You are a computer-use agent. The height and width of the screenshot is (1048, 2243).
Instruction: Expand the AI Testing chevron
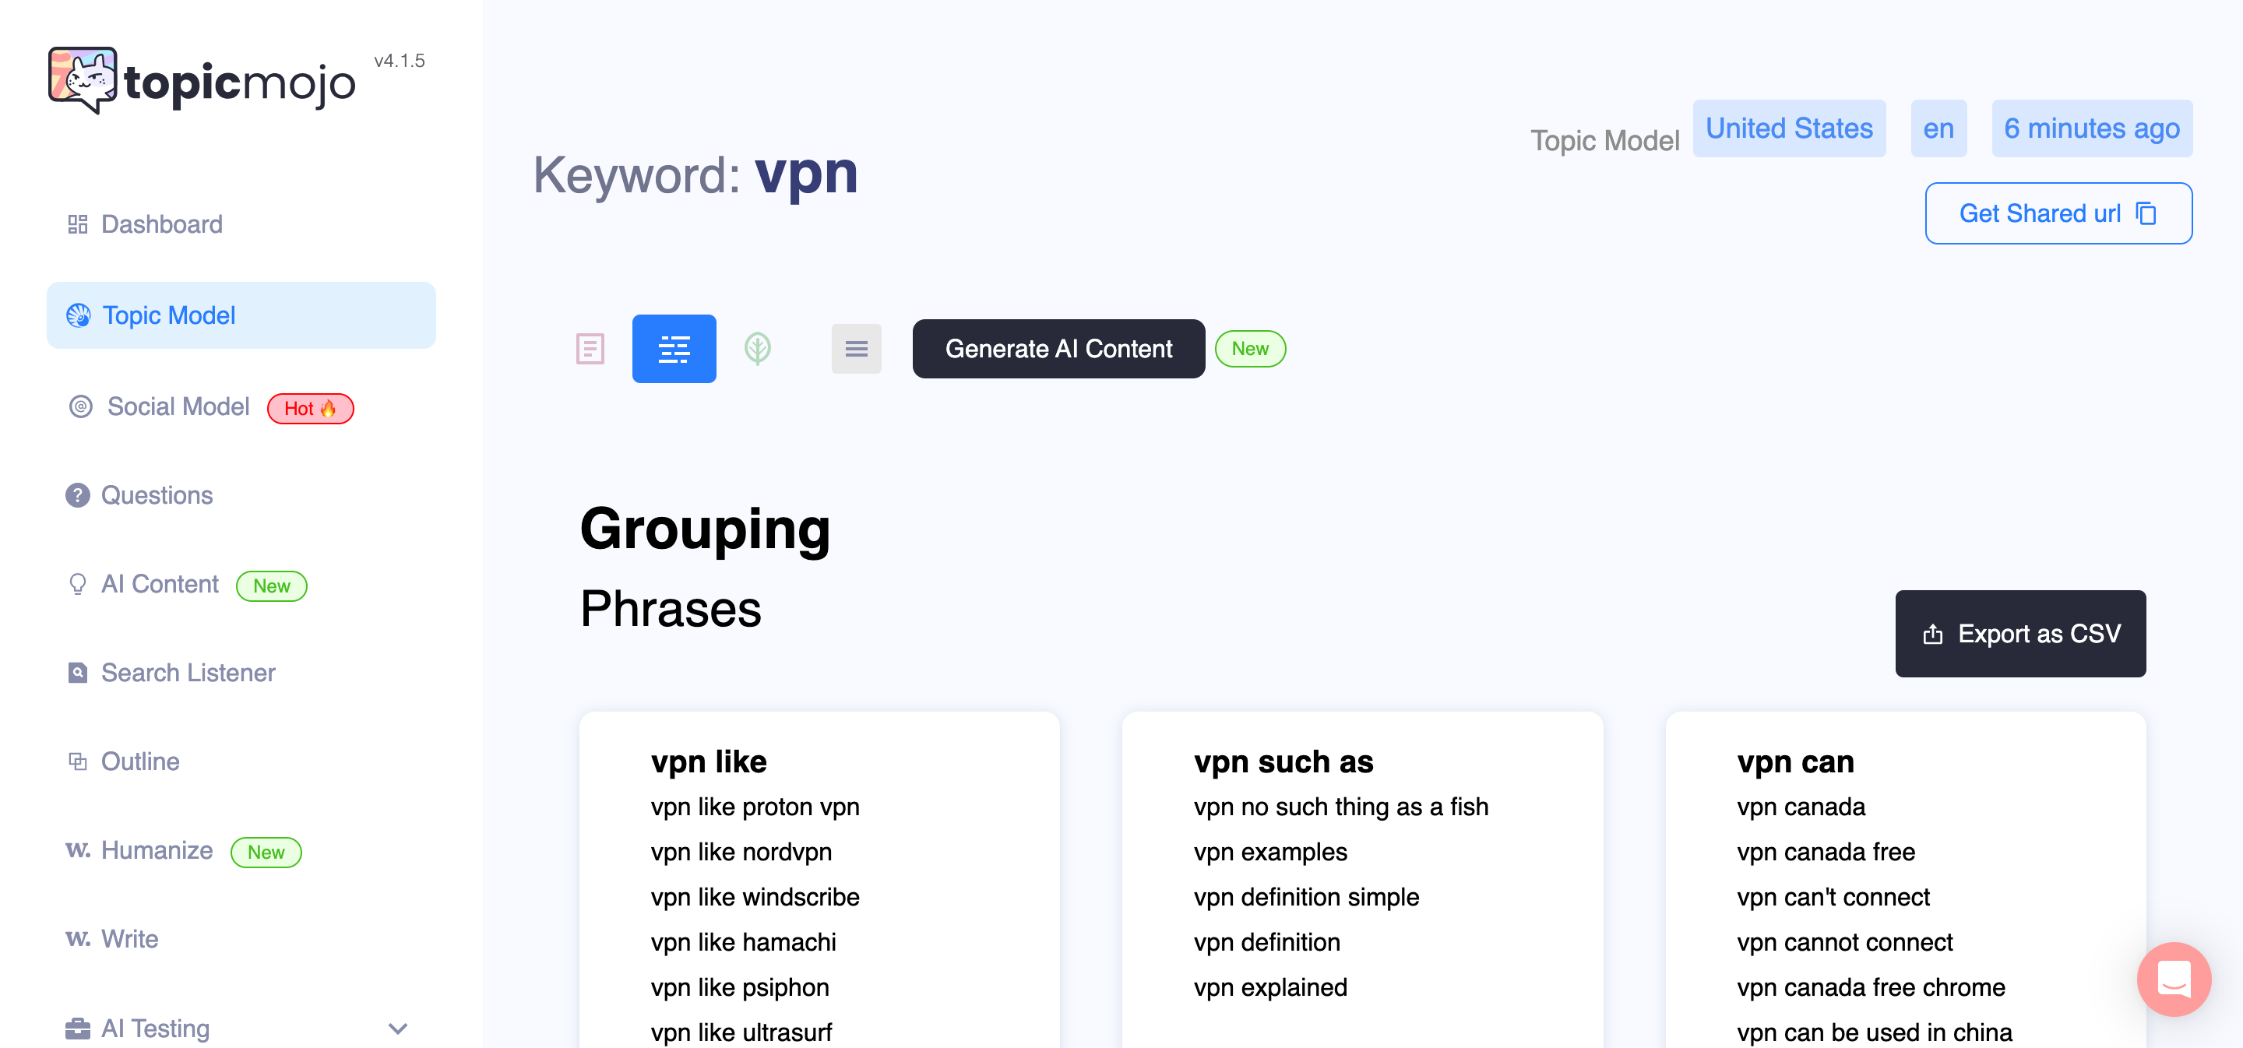(398, 1029)
